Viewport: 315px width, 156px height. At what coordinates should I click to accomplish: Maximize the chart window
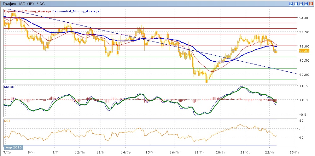pos(306,3)
